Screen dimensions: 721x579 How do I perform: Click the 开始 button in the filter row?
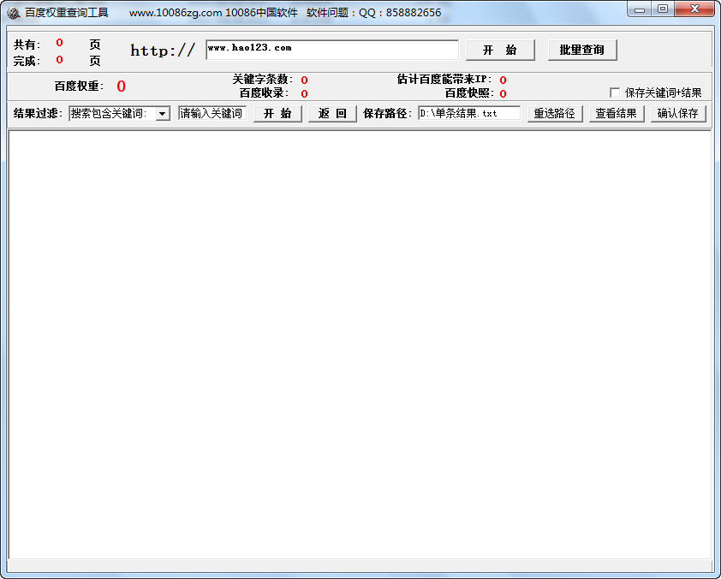click(277, 114)
